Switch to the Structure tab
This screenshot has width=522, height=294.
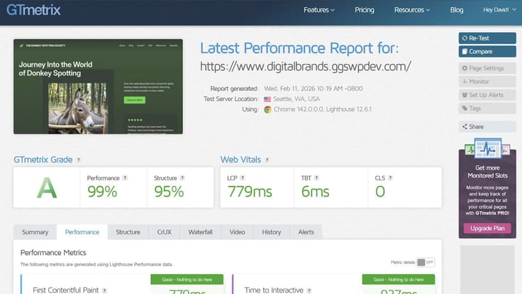pyautogui.click(x=128, y=232)
